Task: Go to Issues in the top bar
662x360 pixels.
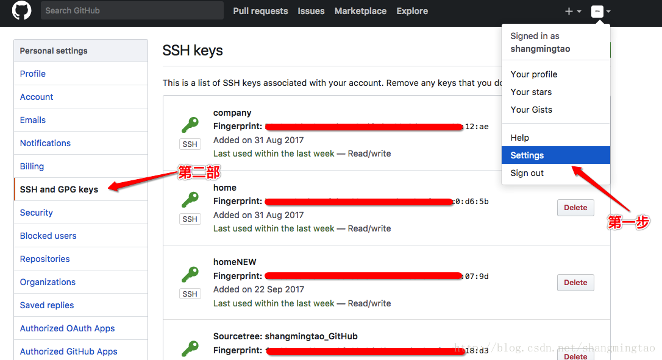Action: [x=311, y=11]
